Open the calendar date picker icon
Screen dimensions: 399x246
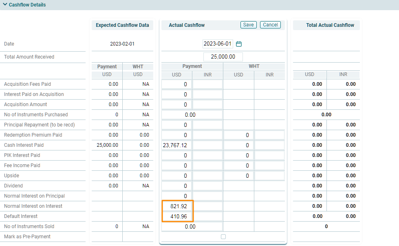pos(239,44)
